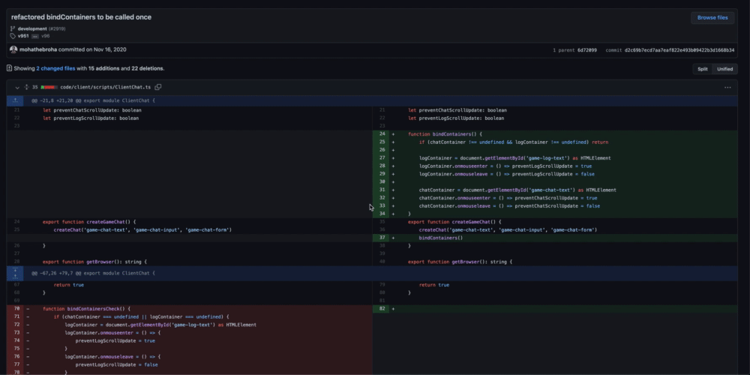Expand the hidden tags ellipsis after v951
The width and height of the screenshot is (750, 375).
[x=35, y=36]
